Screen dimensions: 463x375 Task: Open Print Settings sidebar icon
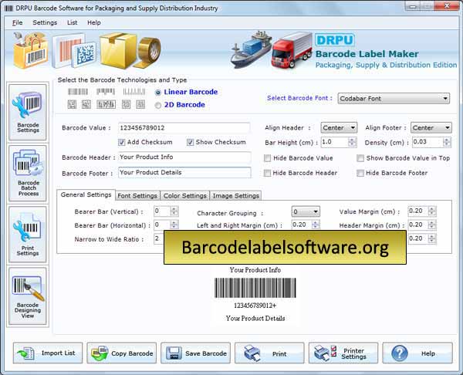[x=28, y=235]
